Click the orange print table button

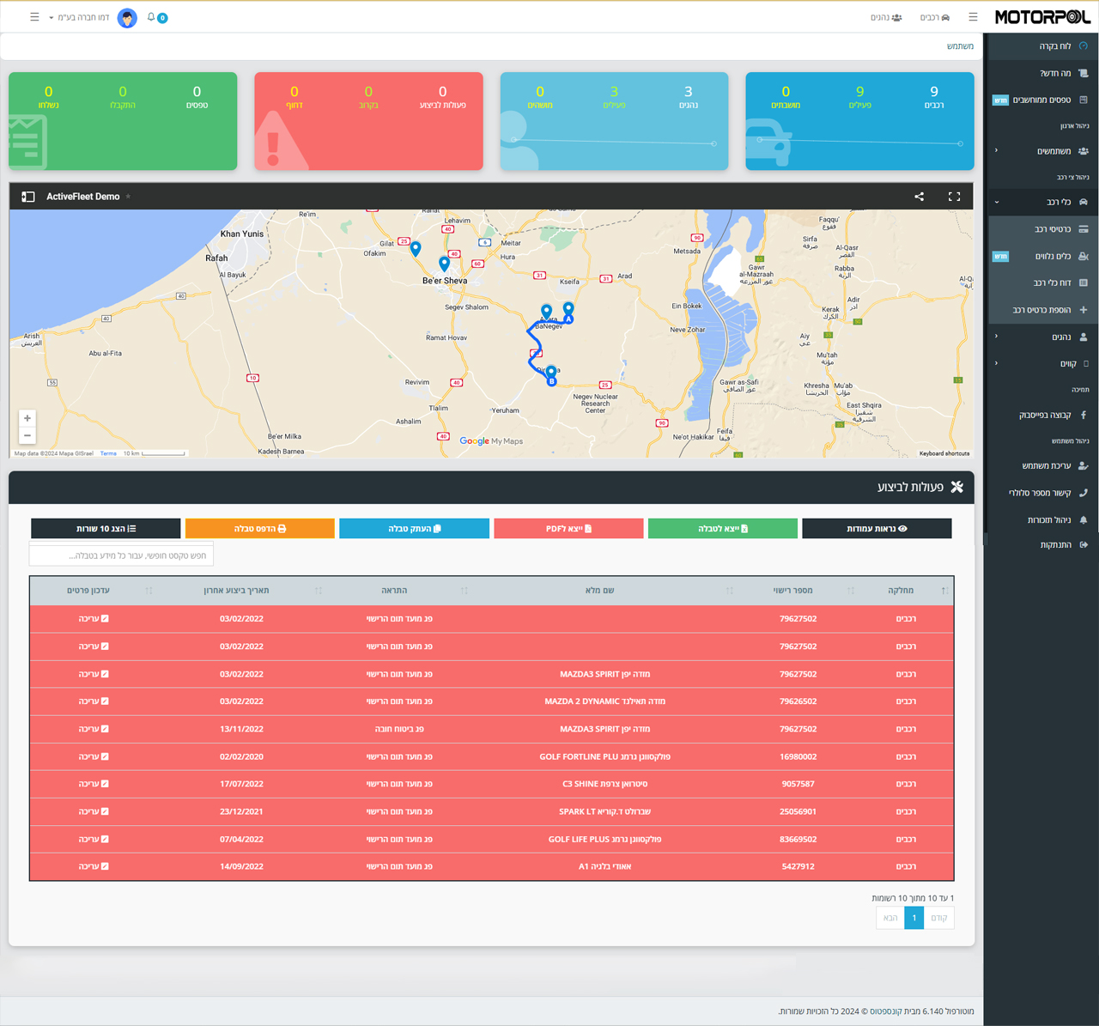(259, 529)
